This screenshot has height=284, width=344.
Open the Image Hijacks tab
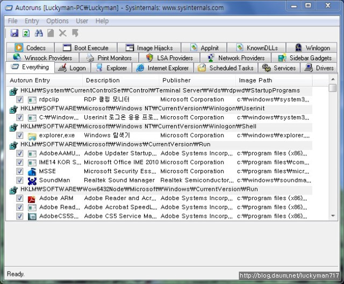pyautogui.click(x=149, y=48)
